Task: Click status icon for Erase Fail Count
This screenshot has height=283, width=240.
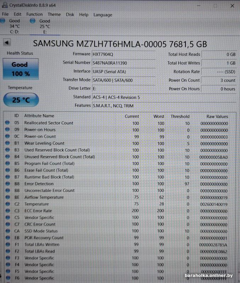Action: point(7,170)
